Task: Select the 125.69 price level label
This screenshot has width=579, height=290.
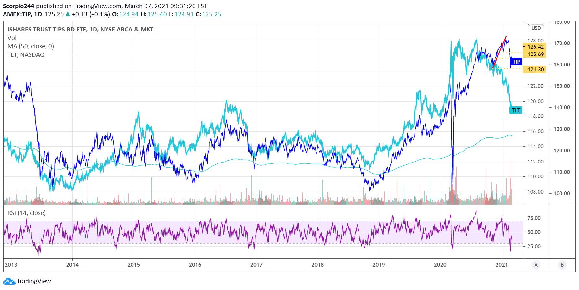Action: click(x=535, y=54)
